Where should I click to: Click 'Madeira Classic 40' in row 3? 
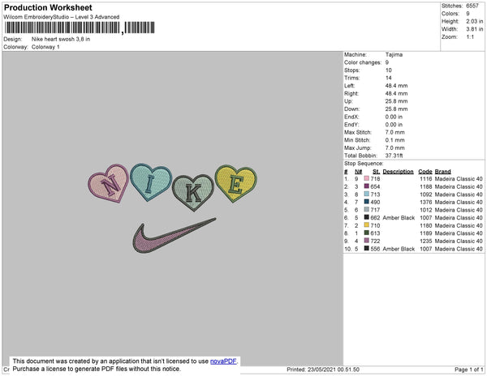(x=459, y=194)
